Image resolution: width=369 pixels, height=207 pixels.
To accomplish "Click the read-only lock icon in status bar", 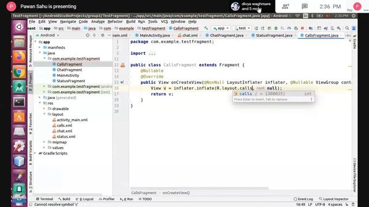I will tap(347, 205).
